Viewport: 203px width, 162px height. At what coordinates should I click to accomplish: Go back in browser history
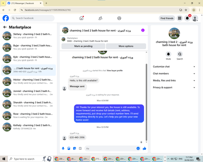pos(4,10)
